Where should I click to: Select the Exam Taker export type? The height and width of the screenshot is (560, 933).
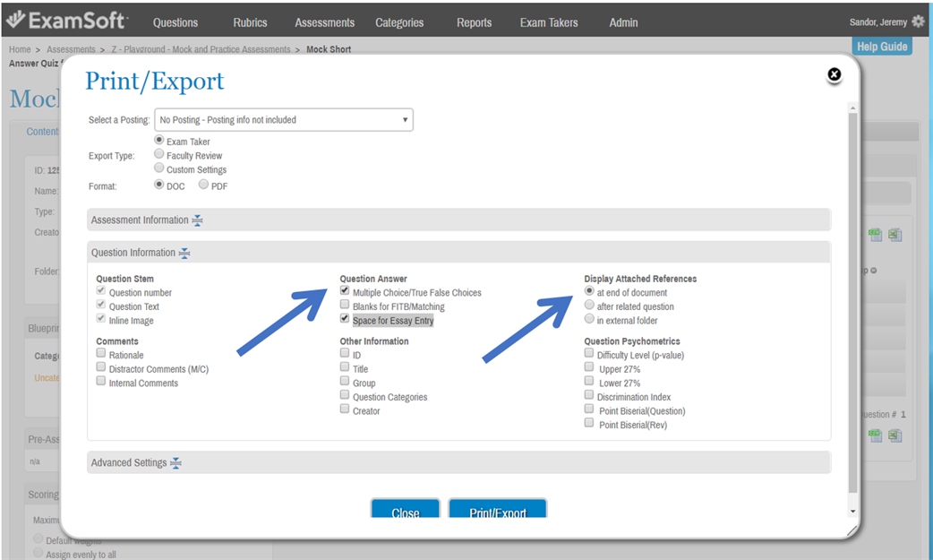(158, 140)
